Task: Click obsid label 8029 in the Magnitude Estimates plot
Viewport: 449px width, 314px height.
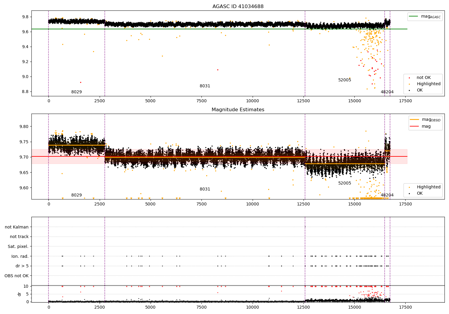Action: 76,195
